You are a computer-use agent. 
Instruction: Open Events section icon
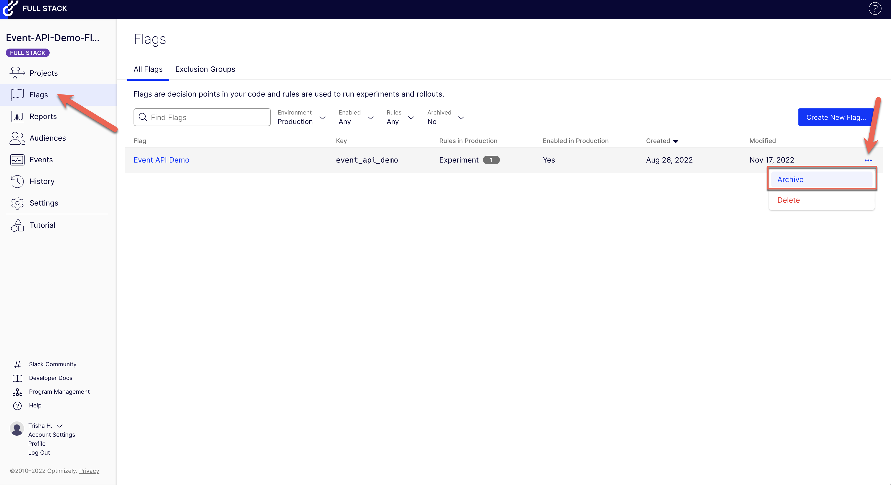click(17, 160)
